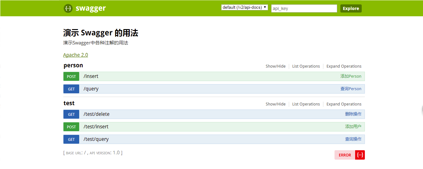Open the /test/insert endpoint path
Screen dimensions: 423x169
tap(96, 127)
